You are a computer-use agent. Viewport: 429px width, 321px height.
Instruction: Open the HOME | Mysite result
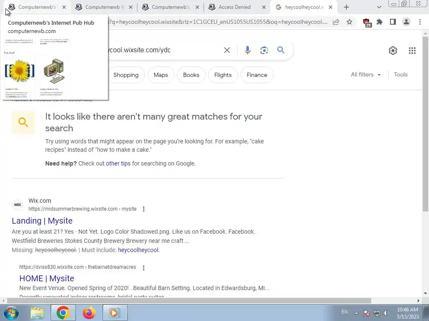click(47, 278)
